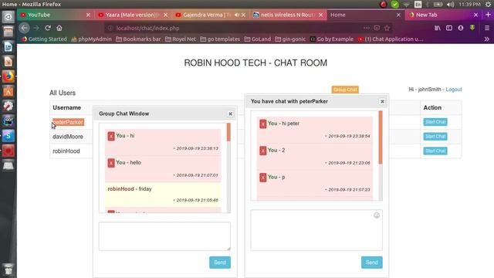Open the Bookmarks bar folder

[138, 39]
